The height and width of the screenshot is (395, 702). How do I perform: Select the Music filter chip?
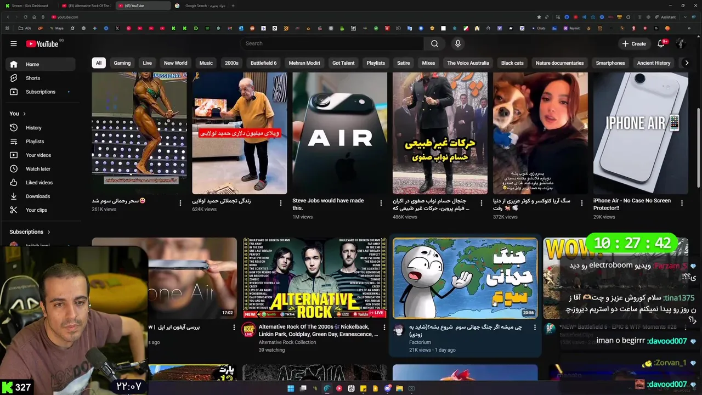[x=206, y=63]
